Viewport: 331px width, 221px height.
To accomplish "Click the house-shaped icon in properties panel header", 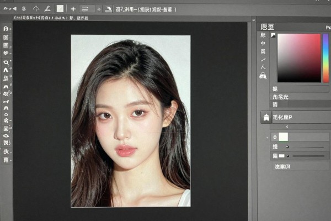I will [266, 117].
